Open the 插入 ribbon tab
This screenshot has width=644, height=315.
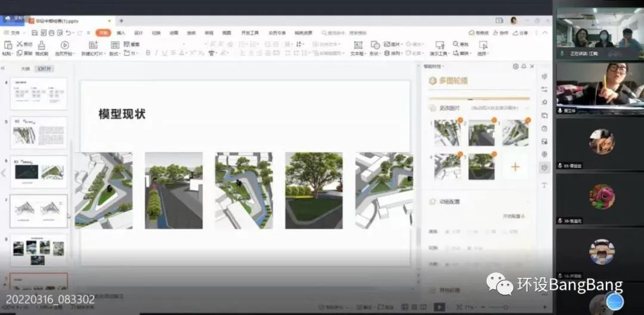121,33
